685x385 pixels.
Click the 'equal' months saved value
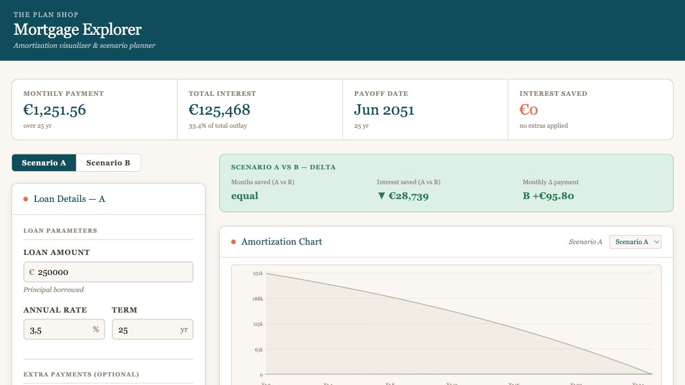[245, 196]
